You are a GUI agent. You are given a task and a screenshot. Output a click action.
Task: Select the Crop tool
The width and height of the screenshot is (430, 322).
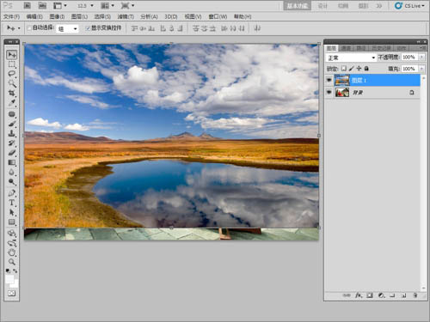point(12,93)
